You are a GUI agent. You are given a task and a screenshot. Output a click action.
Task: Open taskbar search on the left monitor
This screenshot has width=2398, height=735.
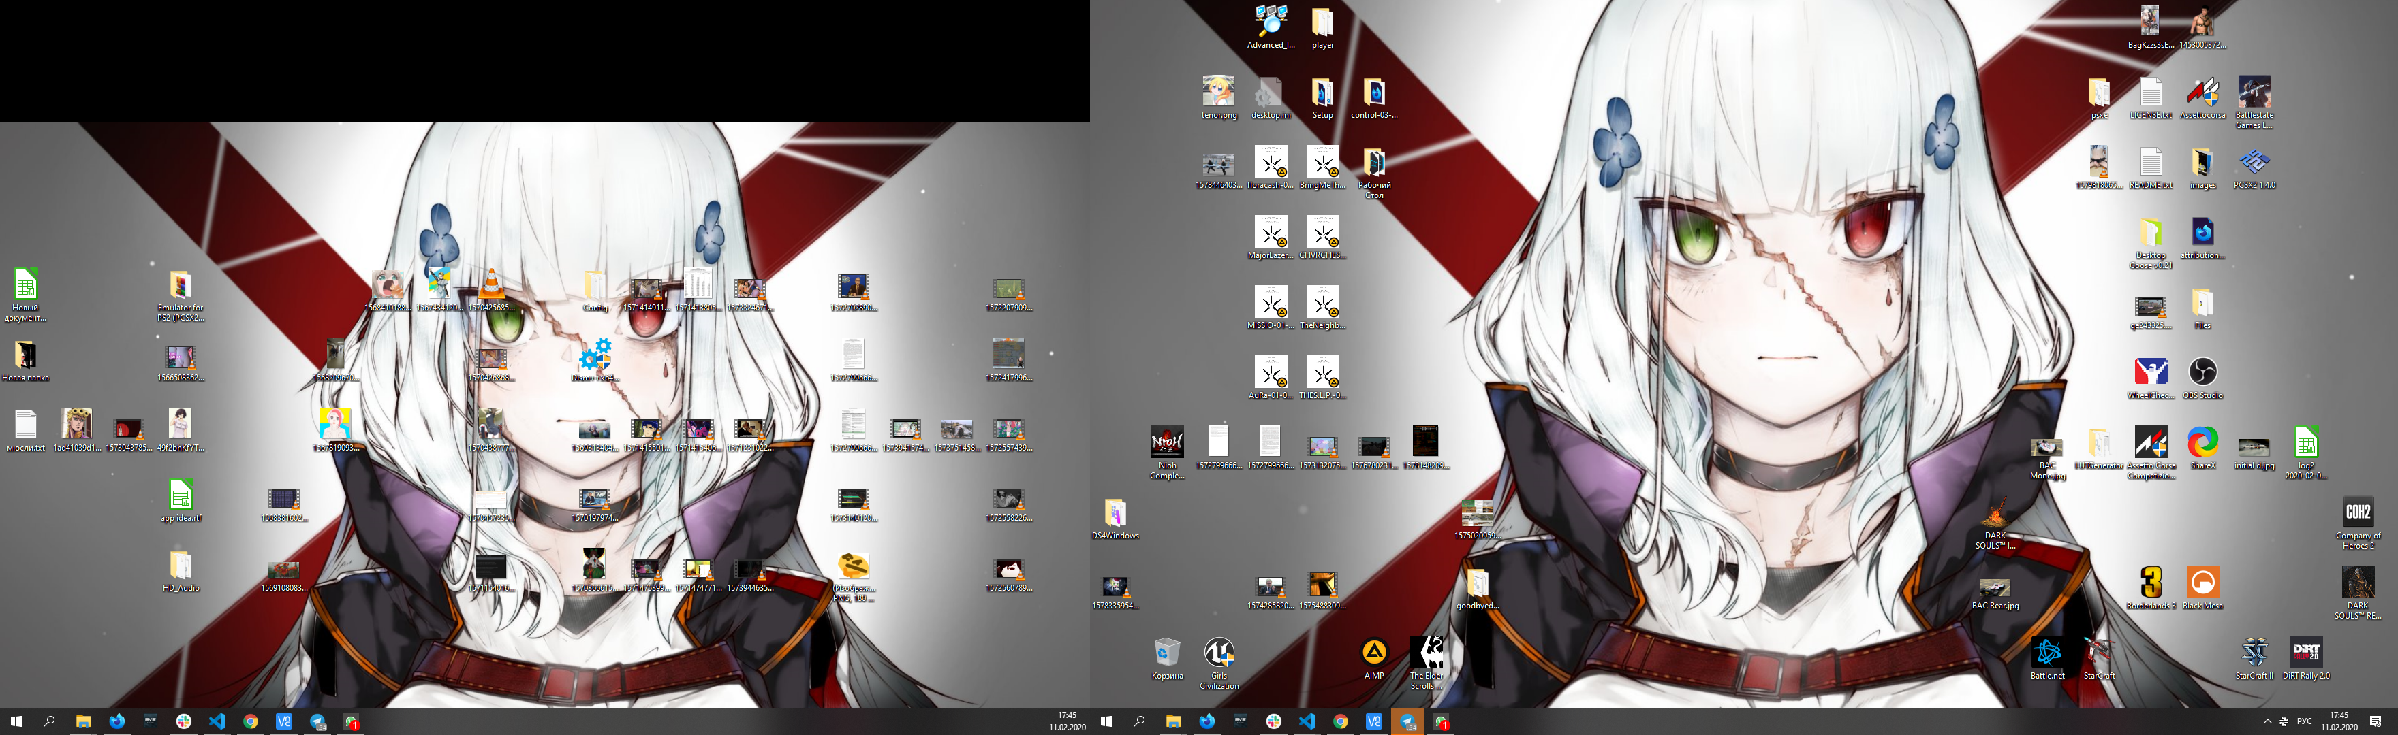pos(49,722)
